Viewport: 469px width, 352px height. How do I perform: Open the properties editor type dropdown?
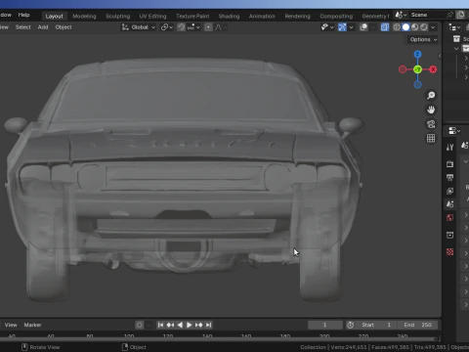point(454,131)
